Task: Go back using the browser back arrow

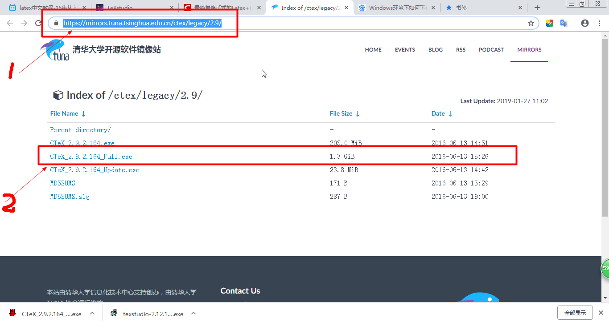Action: [10, 23]
